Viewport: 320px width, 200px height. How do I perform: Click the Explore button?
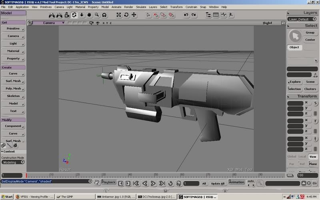294,82
